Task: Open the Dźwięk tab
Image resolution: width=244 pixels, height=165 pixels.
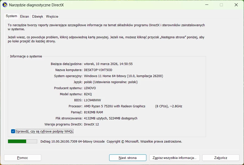Action: pos(38,16)
